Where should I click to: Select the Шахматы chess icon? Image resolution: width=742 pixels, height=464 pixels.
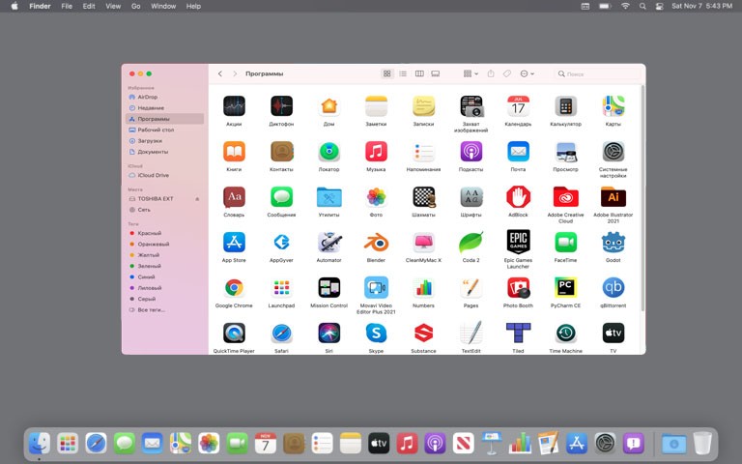(x=423, y=197)
